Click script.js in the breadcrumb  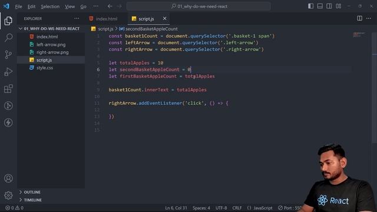click(105, 29)
